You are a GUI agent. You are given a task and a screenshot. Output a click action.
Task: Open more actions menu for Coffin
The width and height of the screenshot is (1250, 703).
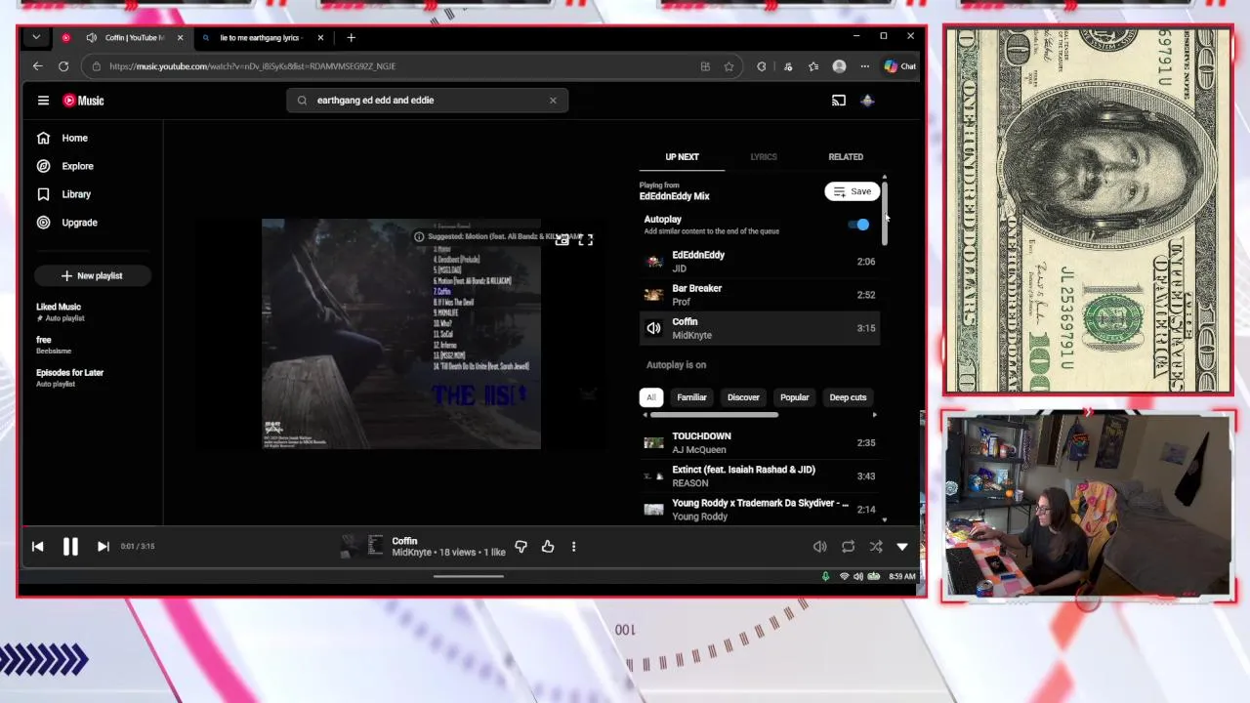click(573, 547)
